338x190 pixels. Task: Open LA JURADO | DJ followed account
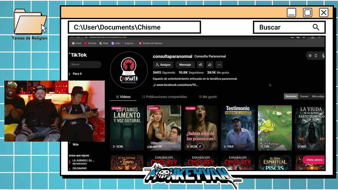point(83,162)
